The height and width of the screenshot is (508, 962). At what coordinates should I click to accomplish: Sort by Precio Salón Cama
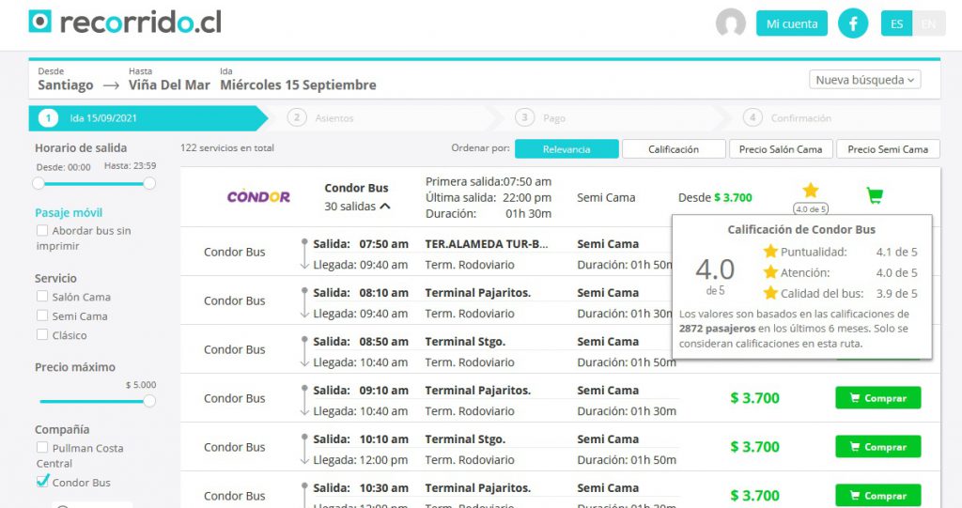(781, 149)
